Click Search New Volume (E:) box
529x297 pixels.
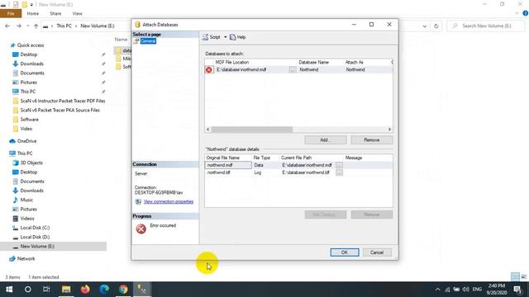point(486,26)
